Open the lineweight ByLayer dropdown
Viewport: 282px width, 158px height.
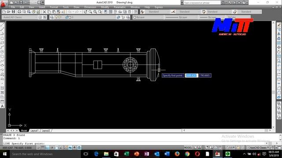212,17
